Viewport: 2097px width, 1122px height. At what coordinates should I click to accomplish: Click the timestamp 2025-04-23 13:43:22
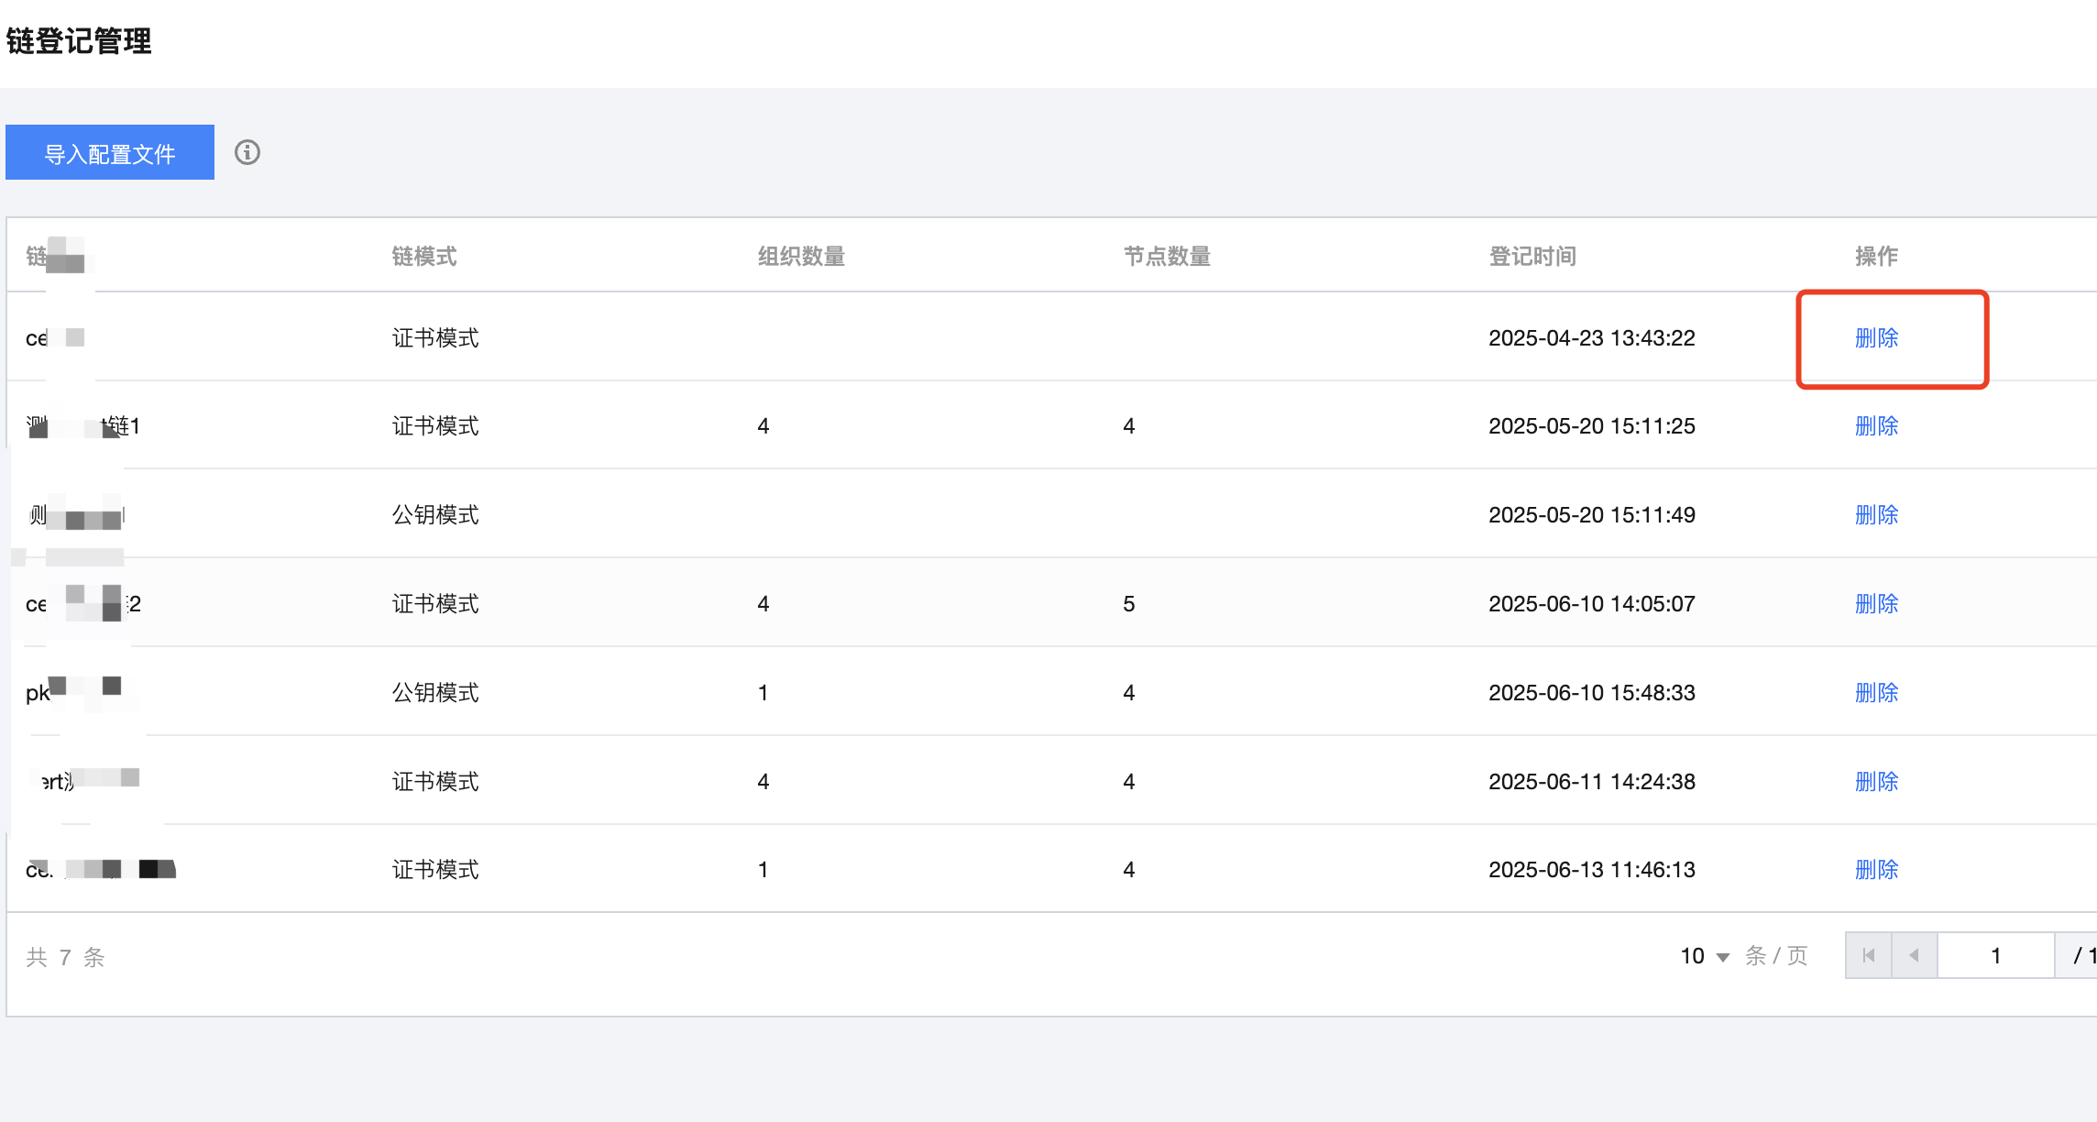(1592, 338)
